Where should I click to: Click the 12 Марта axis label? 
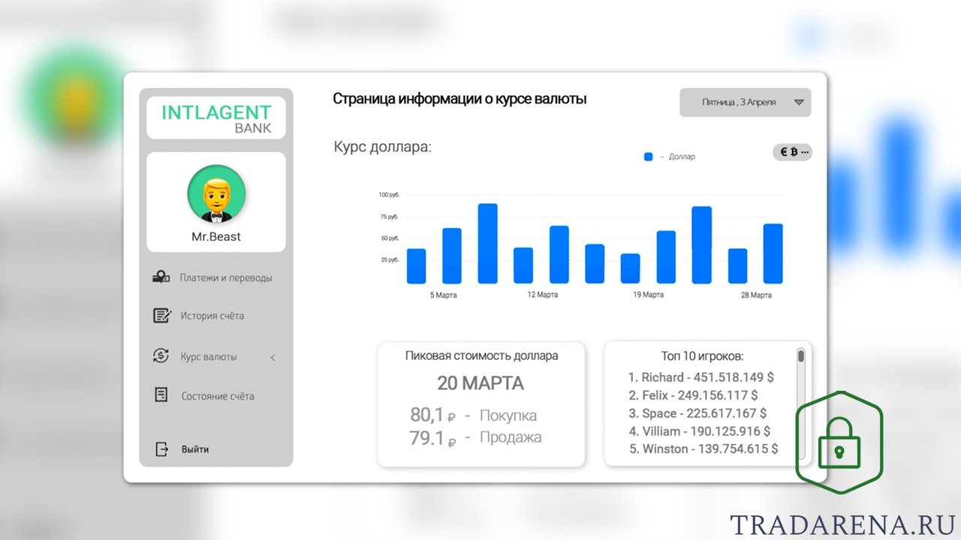click(x=542, y=295)
